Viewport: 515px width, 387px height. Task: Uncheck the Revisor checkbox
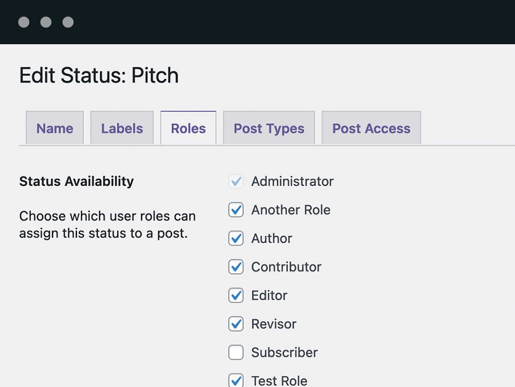click(236, 324)
